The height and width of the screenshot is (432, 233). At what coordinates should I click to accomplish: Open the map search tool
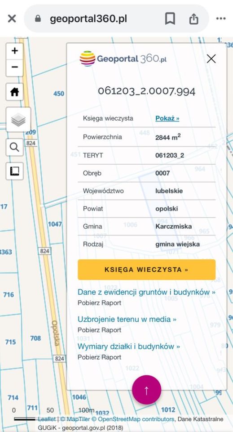click(x=14, y=147)
